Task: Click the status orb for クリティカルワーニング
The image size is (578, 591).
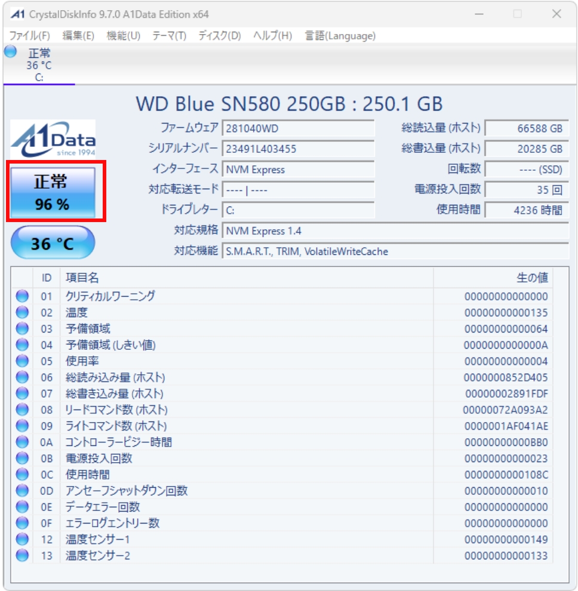Action: click(22, 296)
